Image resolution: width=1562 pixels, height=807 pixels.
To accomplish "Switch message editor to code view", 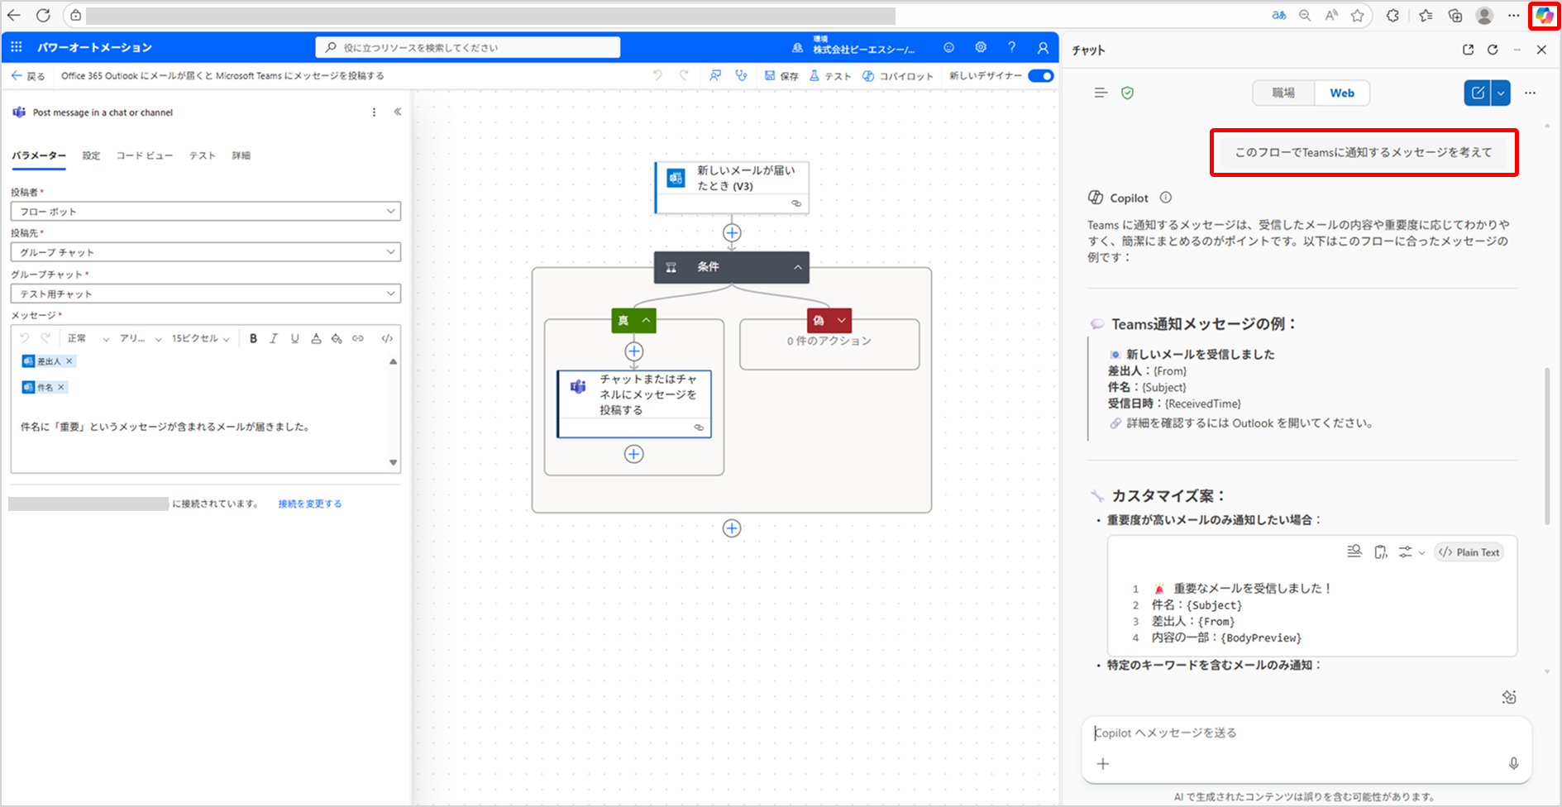I will click(x=386, y=338).
